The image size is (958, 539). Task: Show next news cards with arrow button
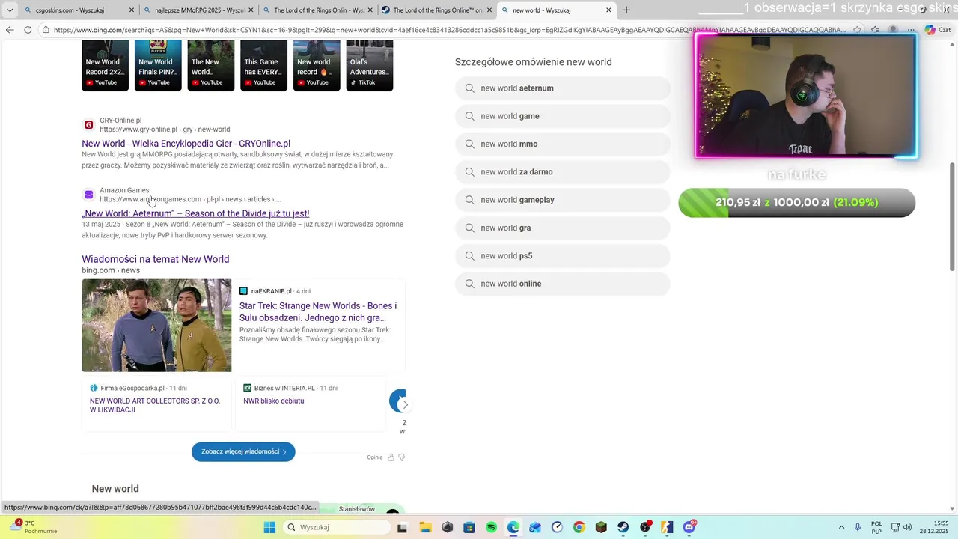[x=405, y=405]
